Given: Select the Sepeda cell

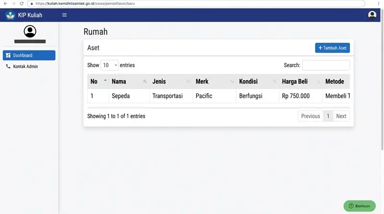Looking at the screenshot, I should [129, 96].
